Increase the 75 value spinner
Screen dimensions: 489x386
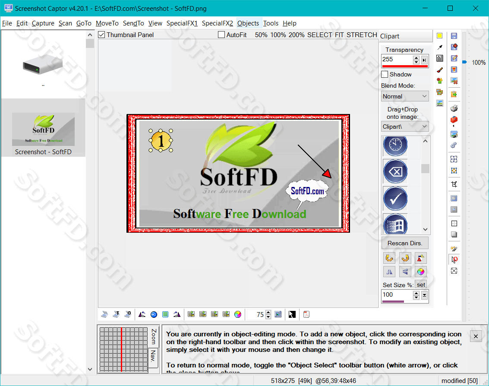(x=268, y=312)
